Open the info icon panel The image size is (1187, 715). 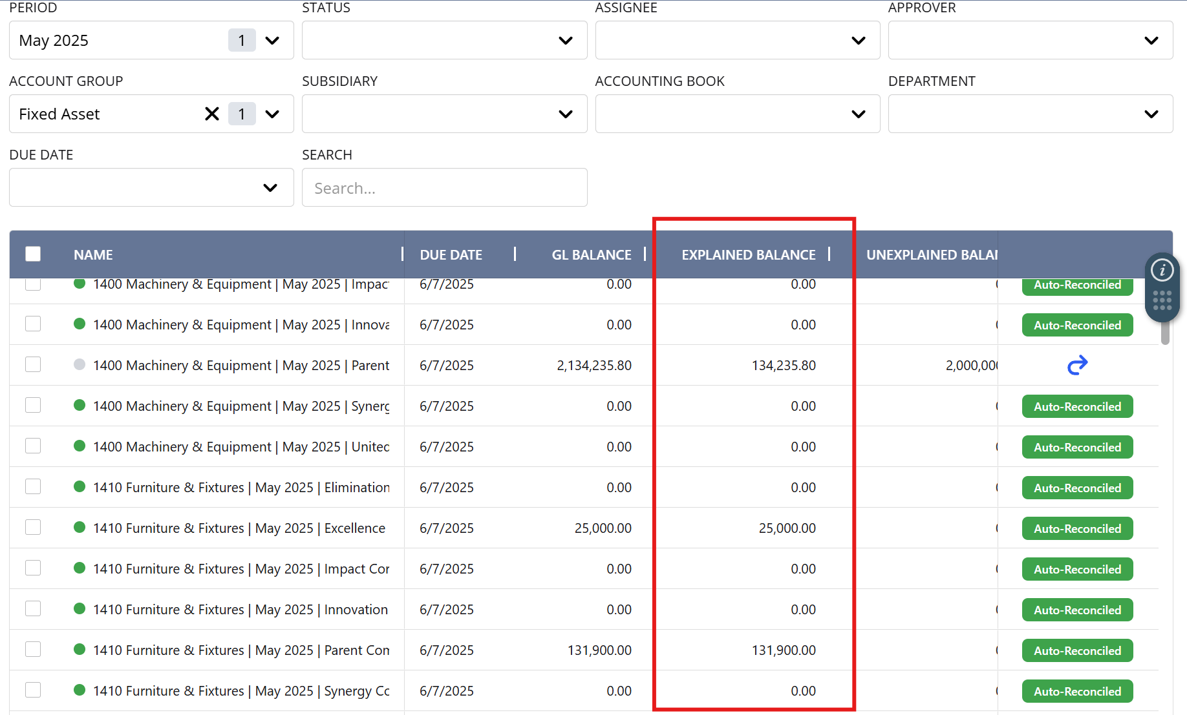click(x=1162, y=270)
